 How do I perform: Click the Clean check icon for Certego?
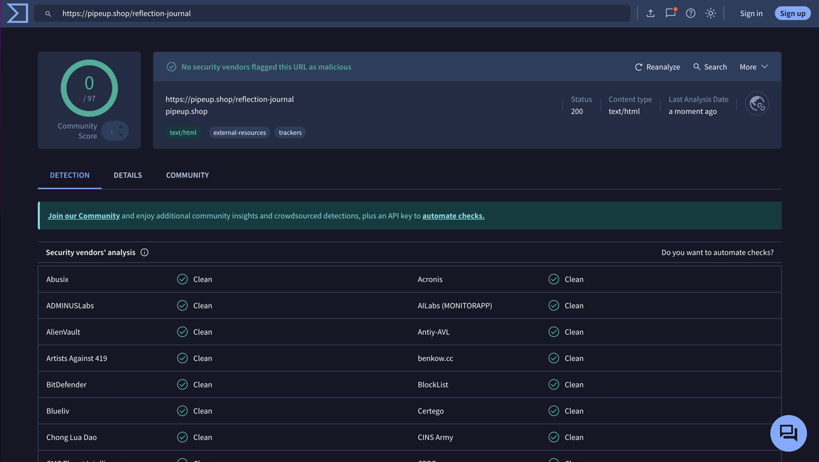[553, 411]
